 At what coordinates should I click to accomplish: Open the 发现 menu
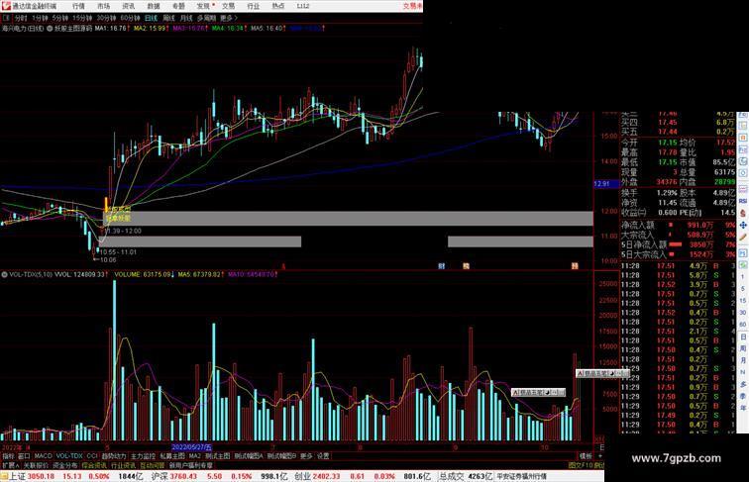point(203,6)
